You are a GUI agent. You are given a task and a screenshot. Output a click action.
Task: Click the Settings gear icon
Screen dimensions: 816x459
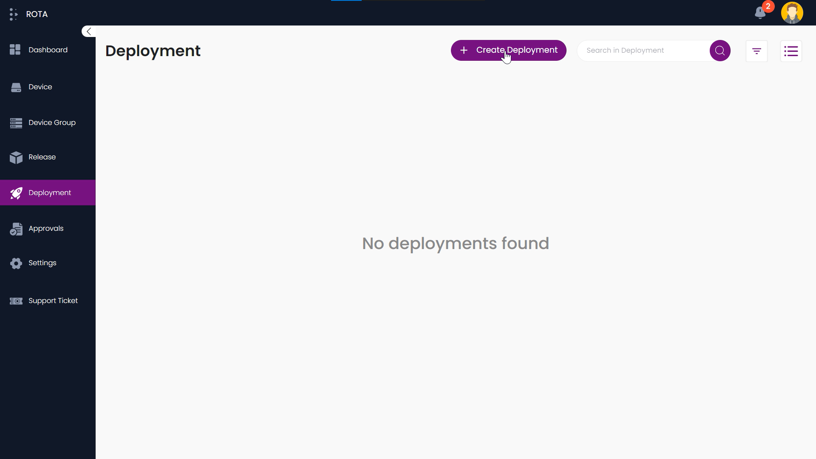(x=16, y=263)
